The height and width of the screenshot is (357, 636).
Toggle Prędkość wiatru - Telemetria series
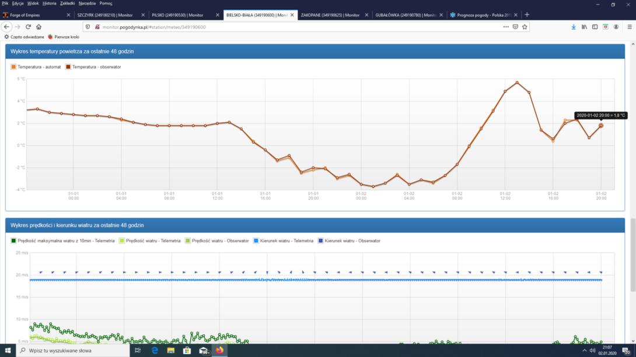point(150,241)
